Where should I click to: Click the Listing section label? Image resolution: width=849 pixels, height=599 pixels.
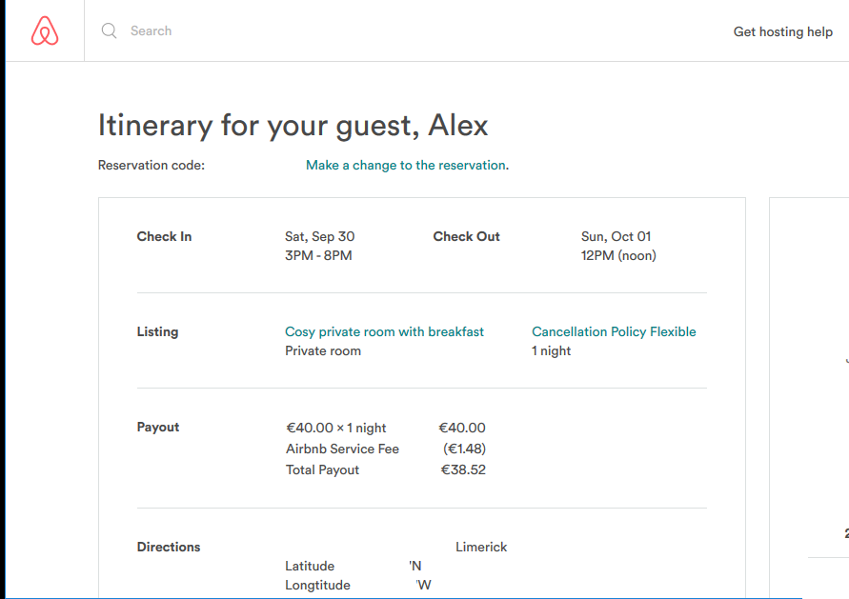point(157,332)
